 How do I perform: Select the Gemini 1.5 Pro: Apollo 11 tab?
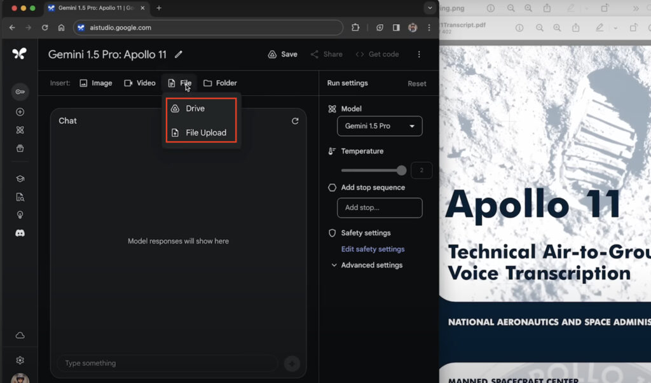point(97,8)
